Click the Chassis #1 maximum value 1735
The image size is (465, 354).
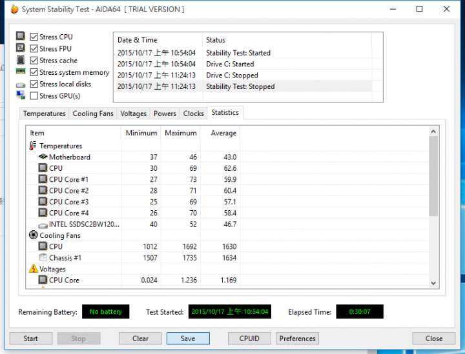[x=189, y=258]
